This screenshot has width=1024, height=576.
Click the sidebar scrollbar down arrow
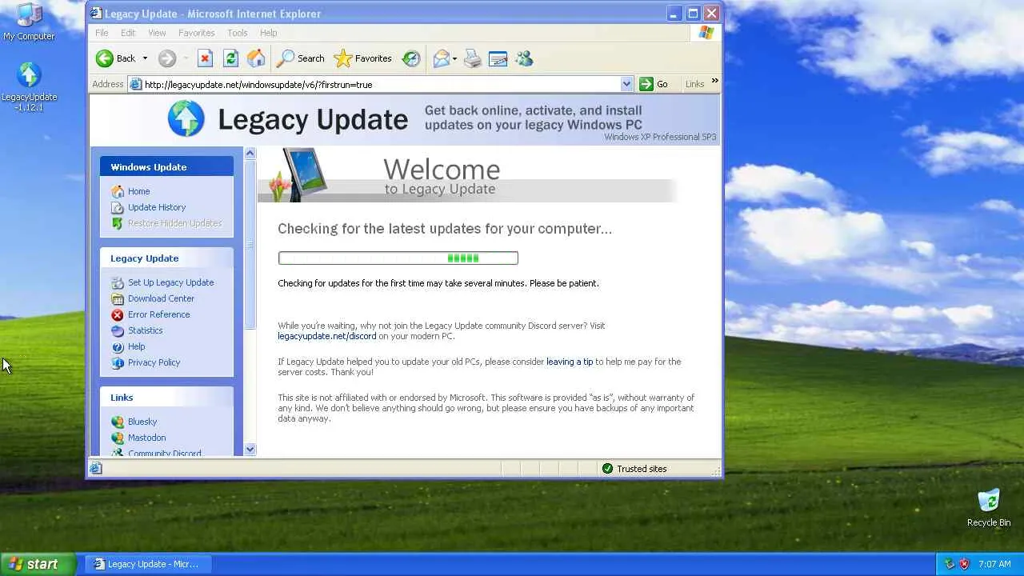pos(250,450)
